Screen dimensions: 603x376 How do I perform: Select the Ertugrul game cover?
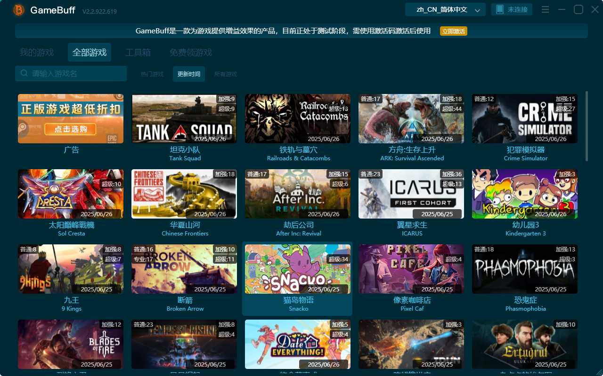tap(525, 344)
